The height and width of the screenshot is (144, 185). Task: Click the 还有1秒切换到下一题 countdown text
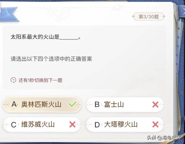tap(40, 80)
